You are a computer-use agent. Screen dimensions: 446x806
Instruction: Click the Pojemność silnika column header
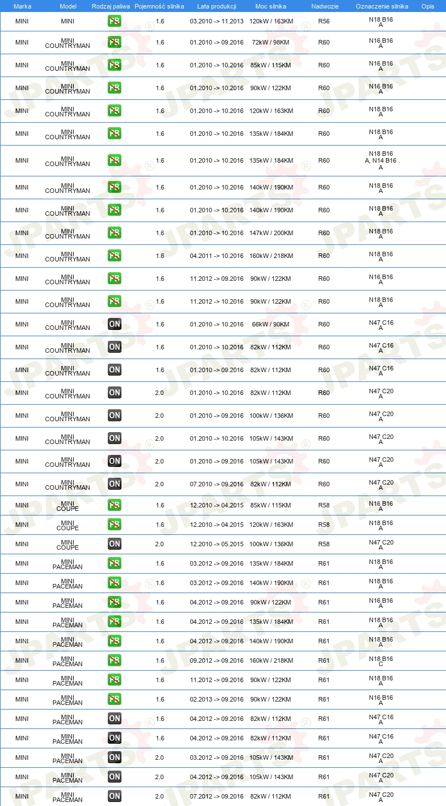(159, 6)
